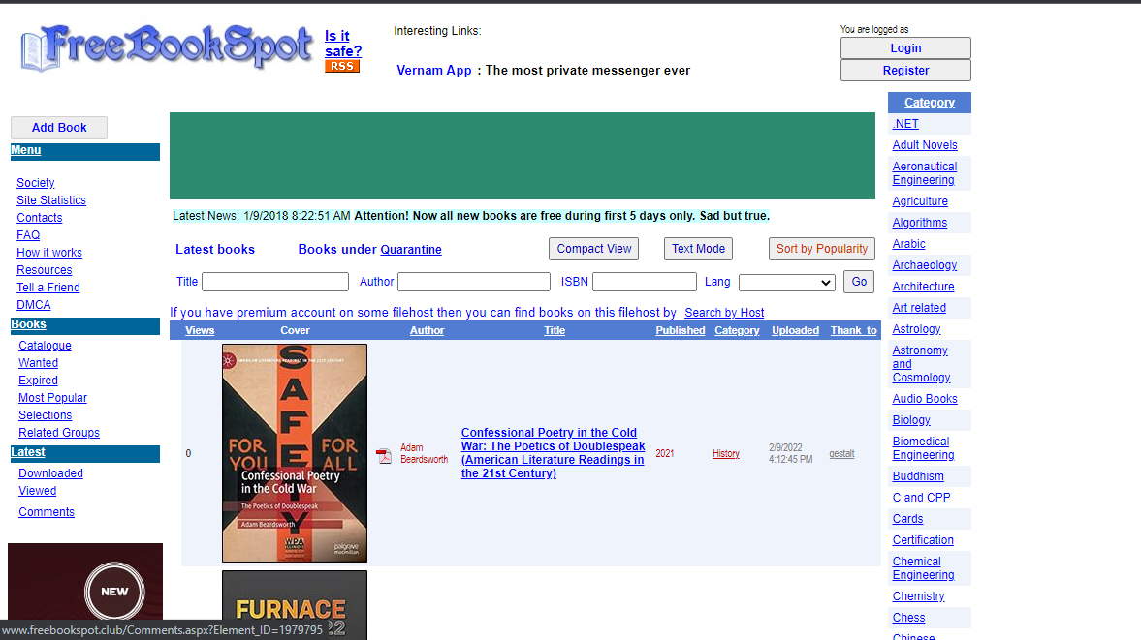Focus the ISBN search field
Screen dimensions: 1141x640
coord(644,282)
